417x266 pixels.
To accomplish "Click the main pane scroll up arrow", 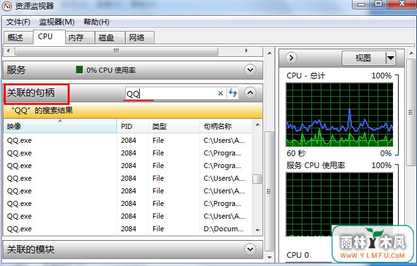I will pos(270,53).
